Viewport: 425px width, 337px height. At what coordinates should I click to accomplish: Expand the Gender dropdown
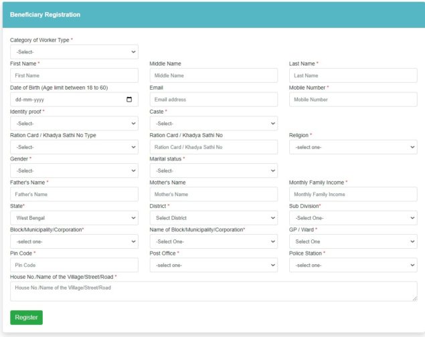tap(74, 171)
